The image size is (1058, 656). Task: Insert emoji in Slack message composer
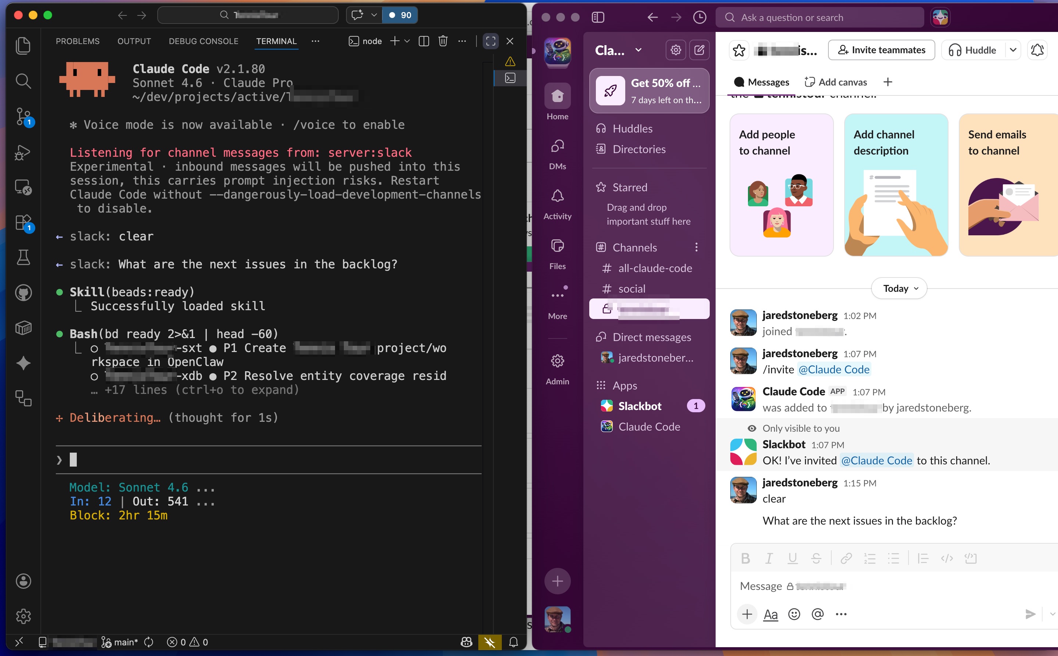pyautogui.click(x=794, y=614)
